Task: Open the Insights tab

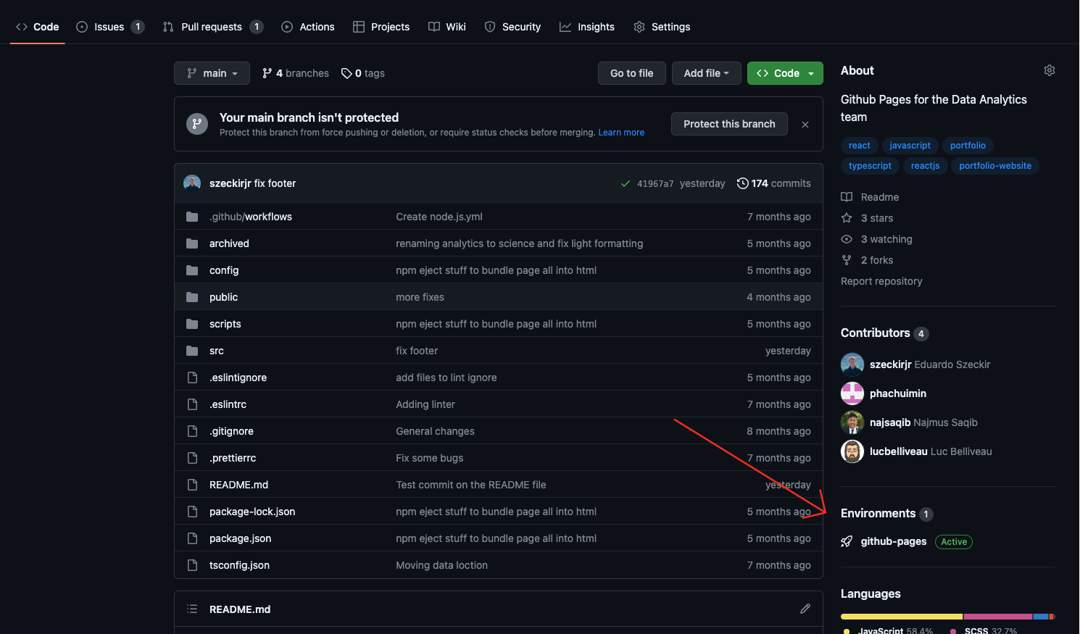Action: point(587,27)
